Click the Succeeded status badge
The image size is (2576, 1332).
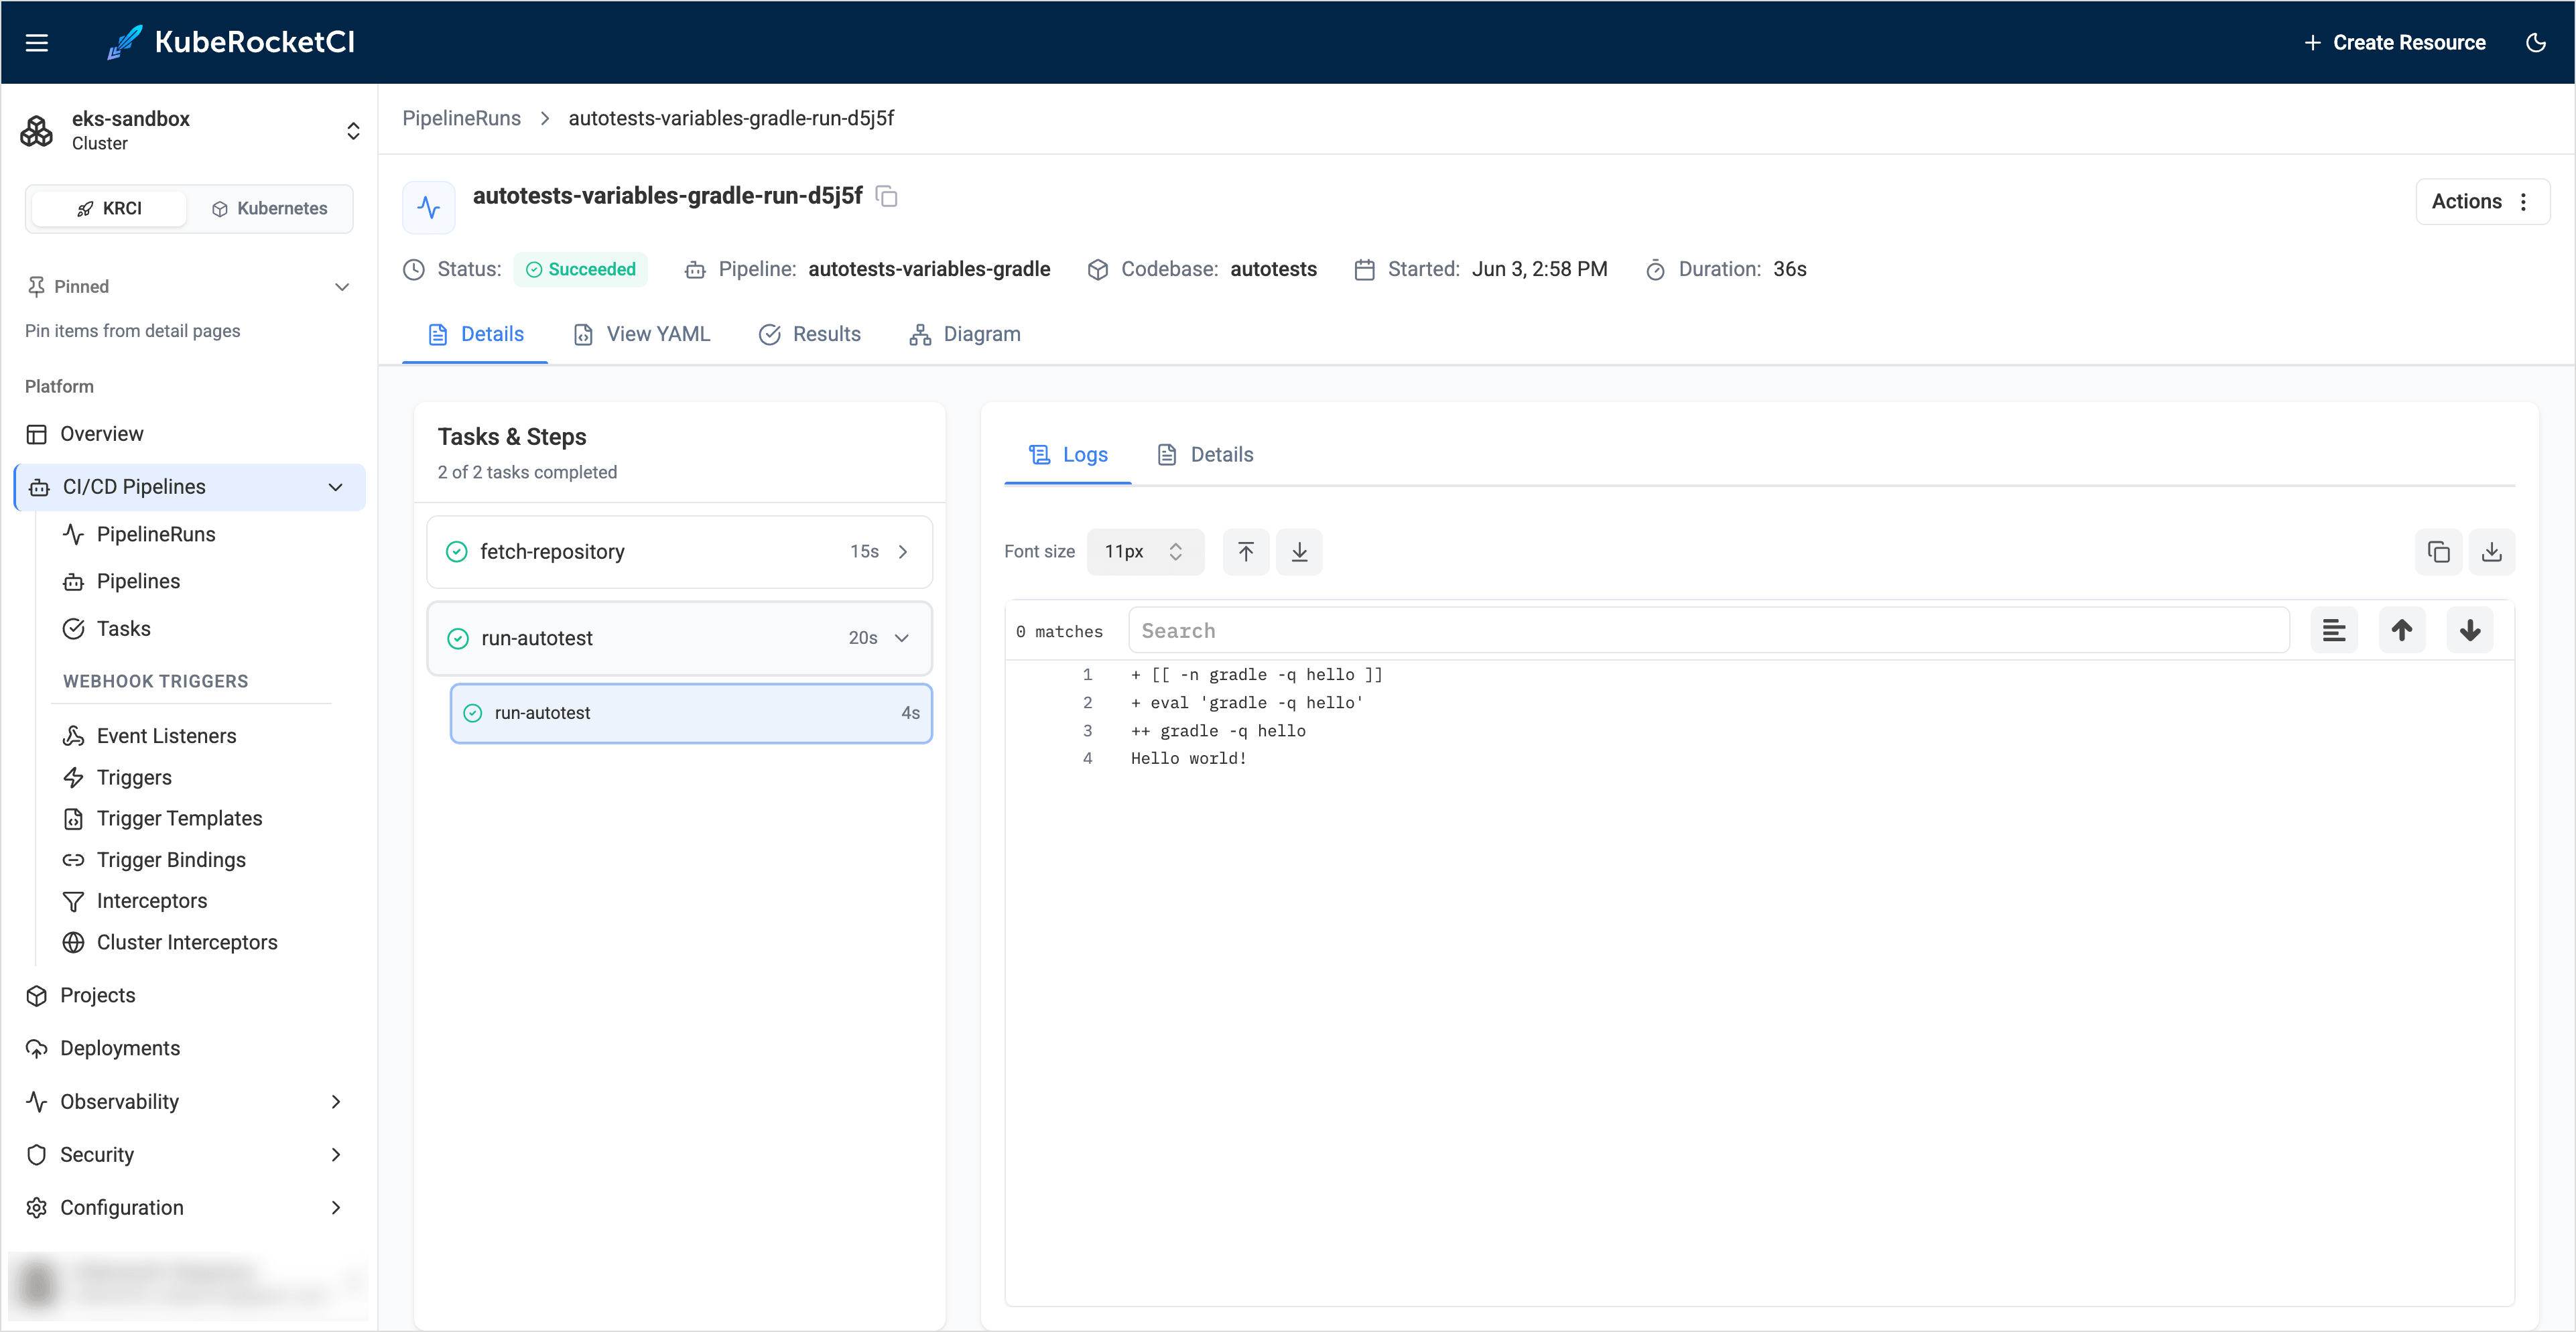(580, 269)
